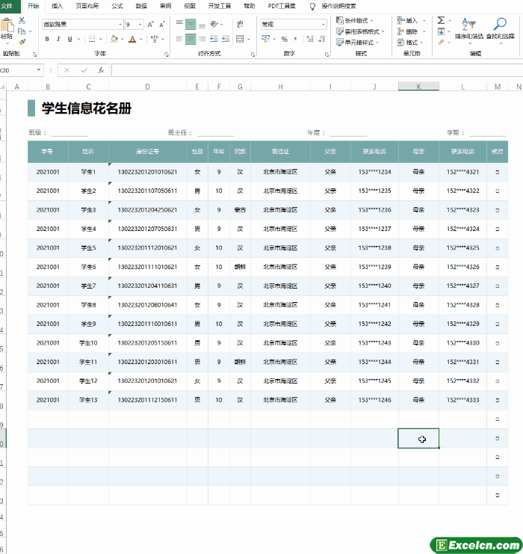Apply accounting number format icon
The width and height of the screenshot is (523, 554).
pos(265,39)
